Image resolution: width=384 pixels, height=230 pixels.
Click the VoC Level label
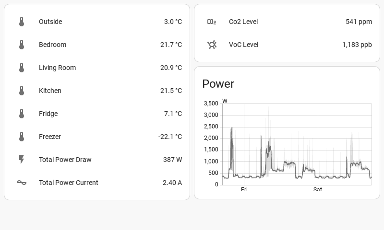[243, 45]
